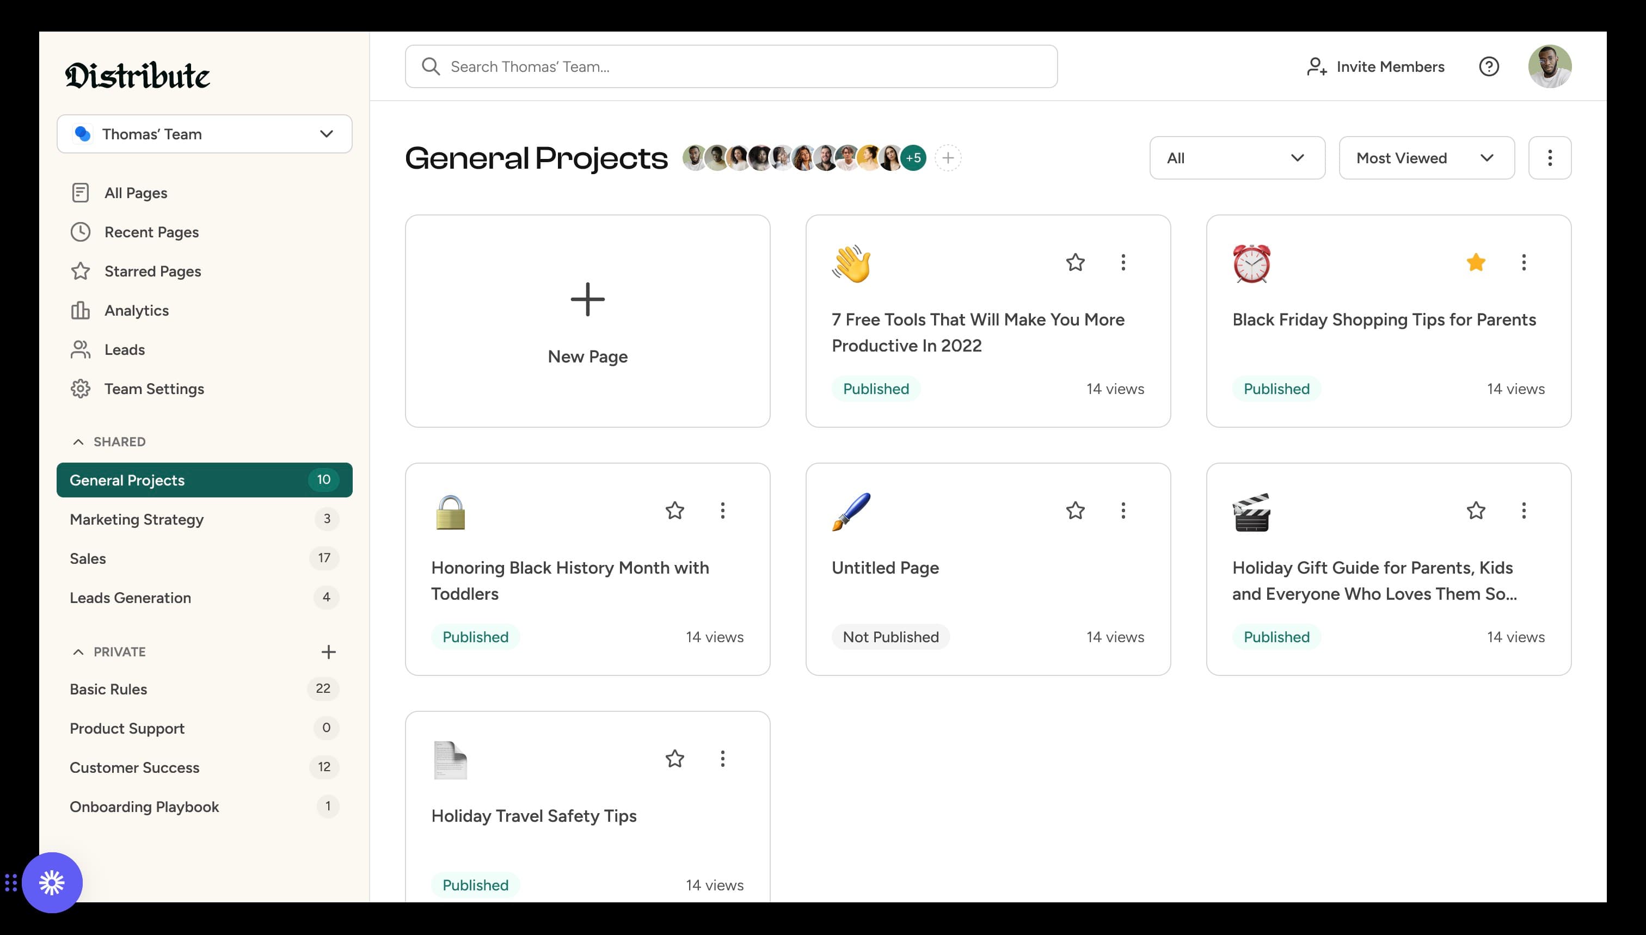The height and width of the screenshot is (935, 1646).
Task: Select Customer Success folder
Action: click(204, 767)
